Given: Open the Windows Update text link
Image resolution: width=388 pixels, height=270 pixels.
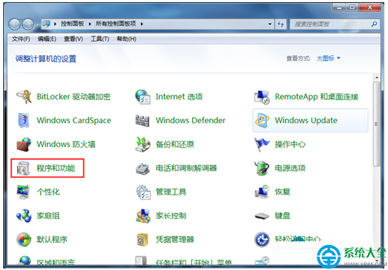Looking at the screenshot, I should tap(306, 120).
